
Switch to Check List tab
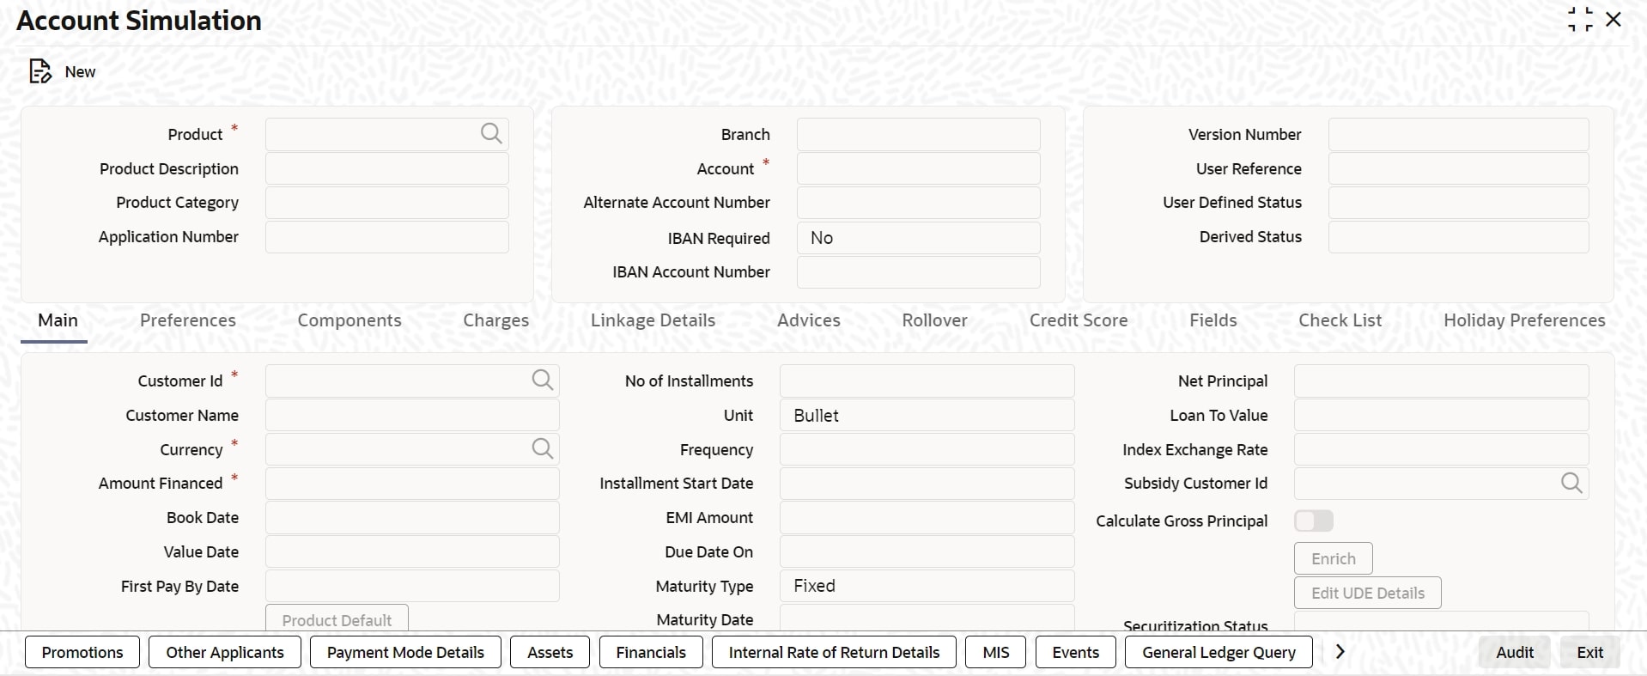[x=1340, y=320]
